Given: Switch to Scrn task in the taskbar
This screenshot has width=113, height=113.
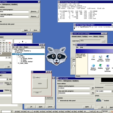Looking at the screenshot, I should coord(42,111).
